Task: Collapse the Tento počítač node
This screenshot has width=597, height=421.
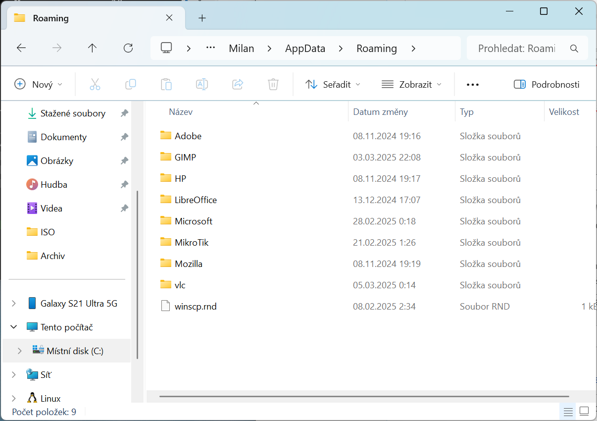Action: click(14, 327)
